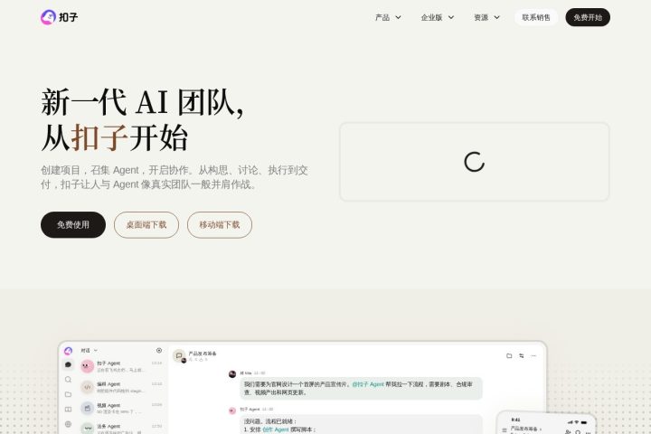This screenshot has width=651, height=434.
Task: Open the three-dot more menu in chat header
Action: tap(534, 355)
